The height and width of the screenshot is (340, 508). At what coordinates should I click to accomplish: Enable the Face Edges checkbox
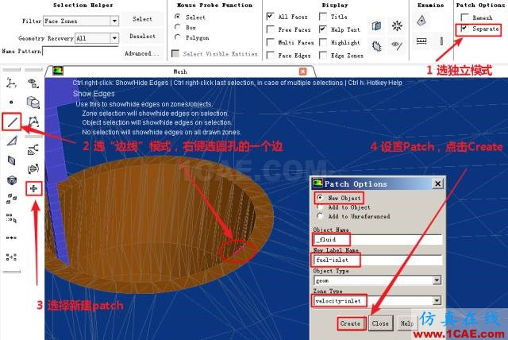270,56
